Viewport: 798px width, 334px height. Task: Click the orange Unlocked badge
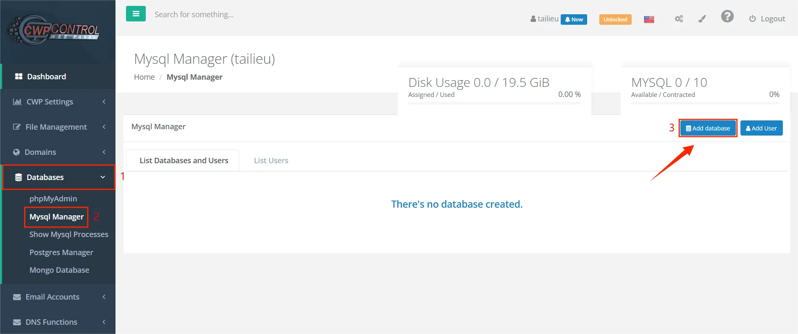615,19
